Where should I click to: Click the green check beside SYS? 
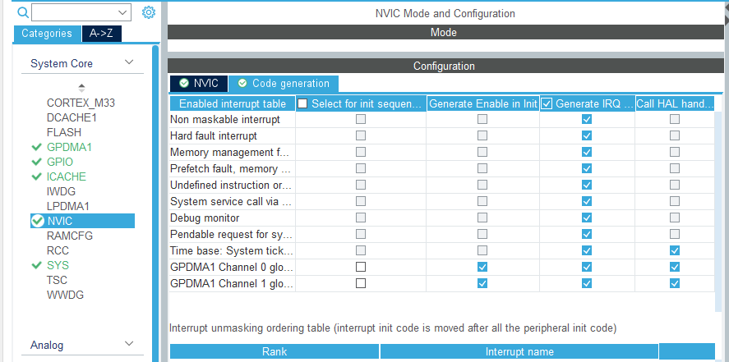pyautogui.click(x=36, y=265)
